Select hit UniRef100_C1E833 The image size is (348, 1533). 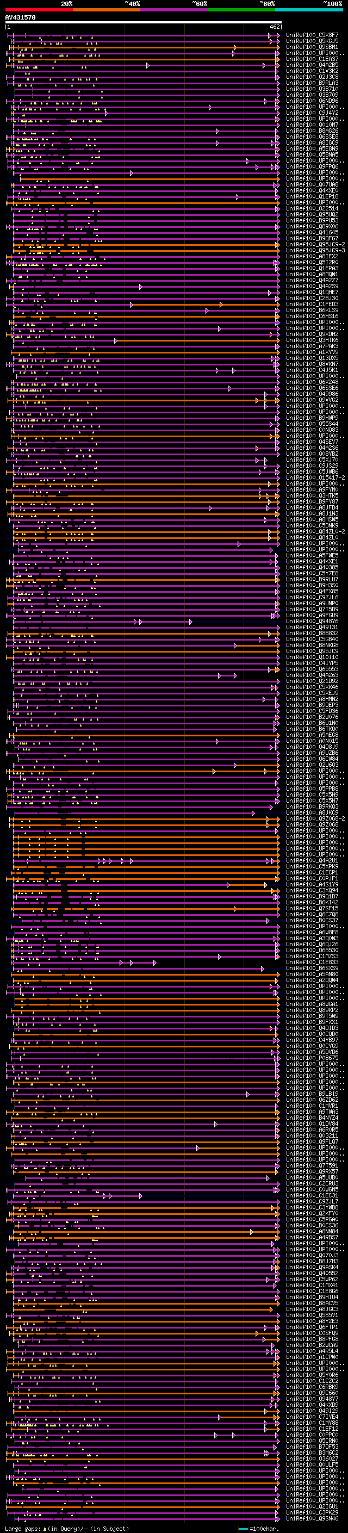point(312,963)
